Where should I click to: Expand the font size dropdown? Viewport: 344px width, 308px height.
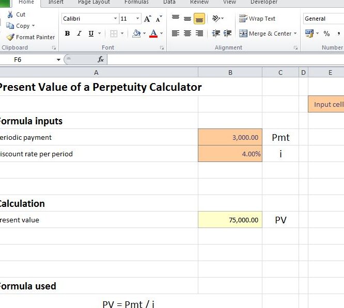click(137, 19)
